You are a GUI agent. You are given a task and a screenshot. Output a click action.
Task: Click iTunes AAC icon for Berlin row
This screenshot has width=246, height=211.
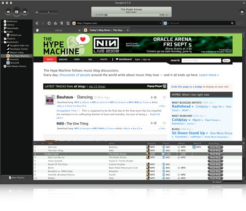[164, 168]
